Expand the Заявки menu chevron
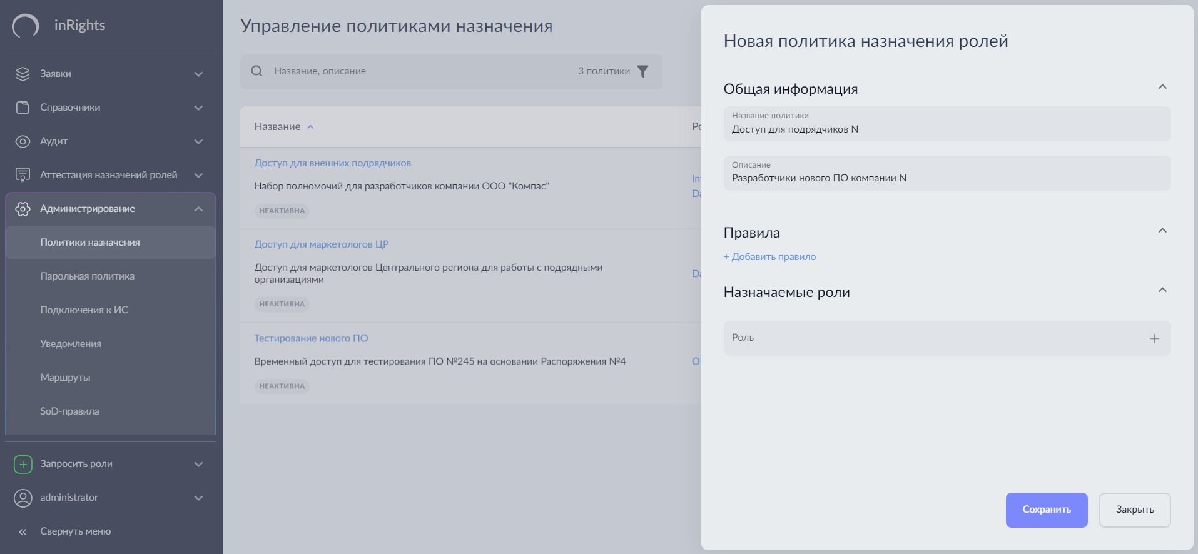This screenshot has width=1198, height=554. pos(198,74)
